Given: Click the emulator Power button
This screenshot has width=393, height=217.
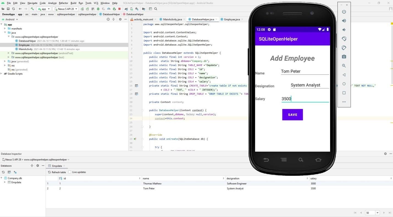Looking at the screenshot, I should click(x=344, y=12).
